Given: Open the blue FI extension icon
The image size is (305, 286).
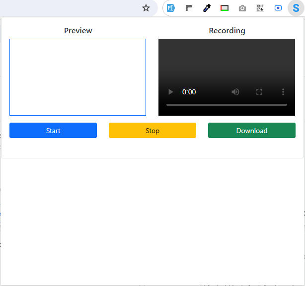Looking at the screenshot, I should pos(171,8).
